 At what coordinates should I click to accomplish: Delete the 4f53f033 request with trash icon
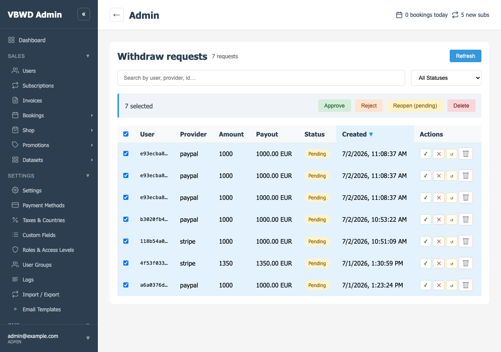coord(466,263)
